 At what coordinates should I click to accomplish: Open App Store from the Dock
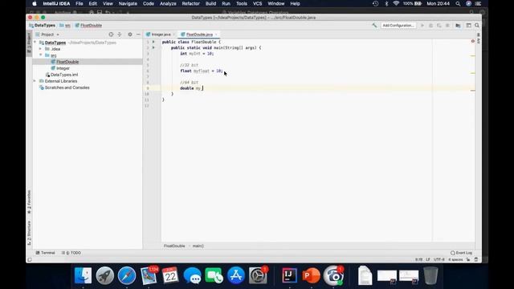(x=236, y=275)
